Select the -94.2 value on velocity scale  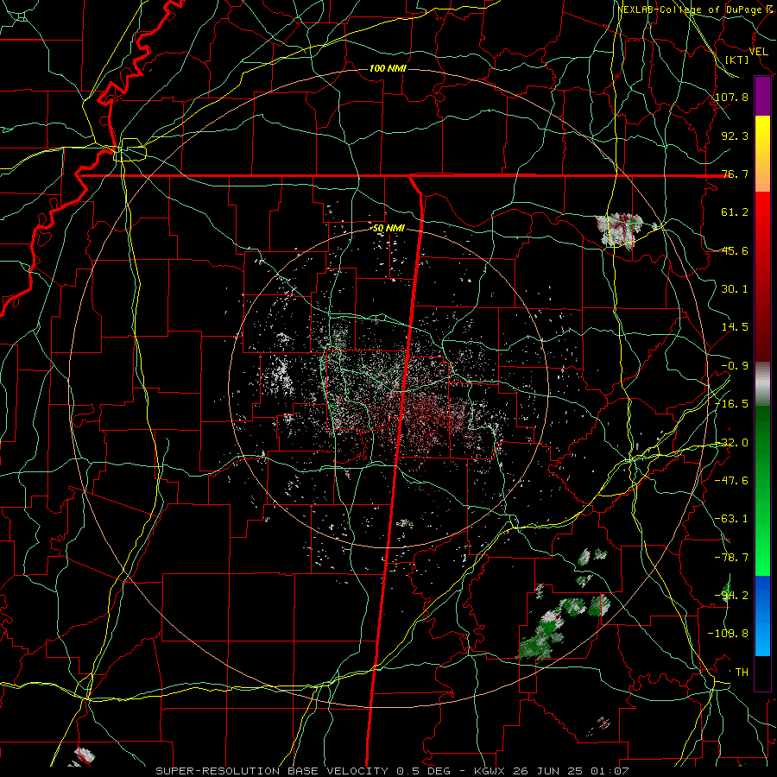pos(732,595)
